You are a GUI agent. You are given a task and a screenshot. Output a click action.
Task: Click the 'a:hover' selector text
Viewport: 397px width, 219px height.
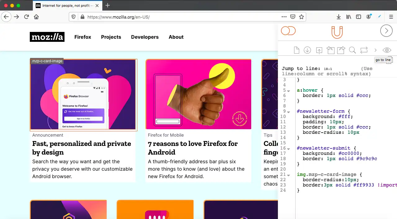(307, 90)
